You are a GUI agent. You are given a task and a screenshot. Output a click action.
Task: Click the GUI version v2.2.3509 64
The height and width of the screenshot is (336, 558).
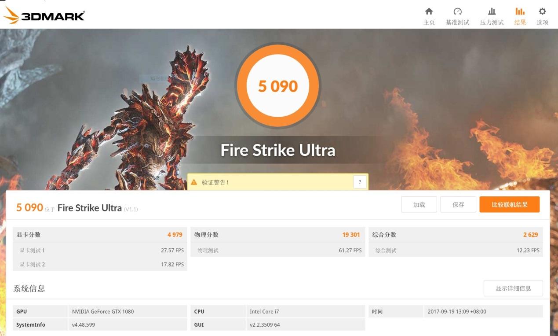tap(265, 325)
